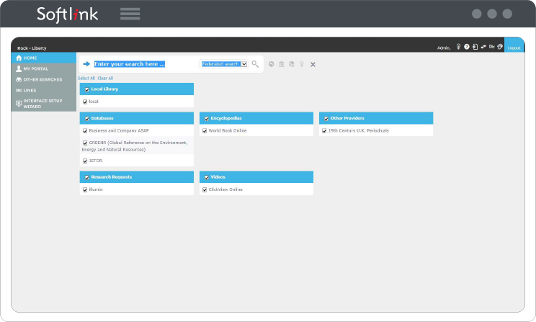Open help via question mark icon
This screenshot has height=322, width=536.
467,47
